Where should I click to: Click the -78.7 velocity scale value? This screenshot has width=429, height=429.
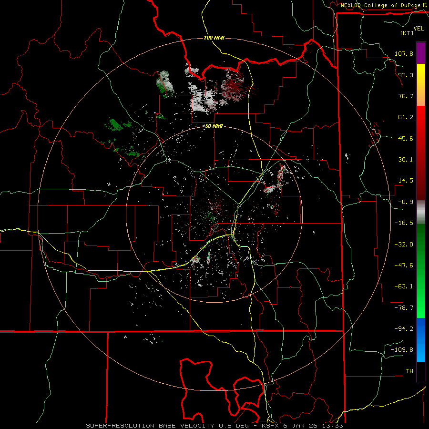pos(404,308)
